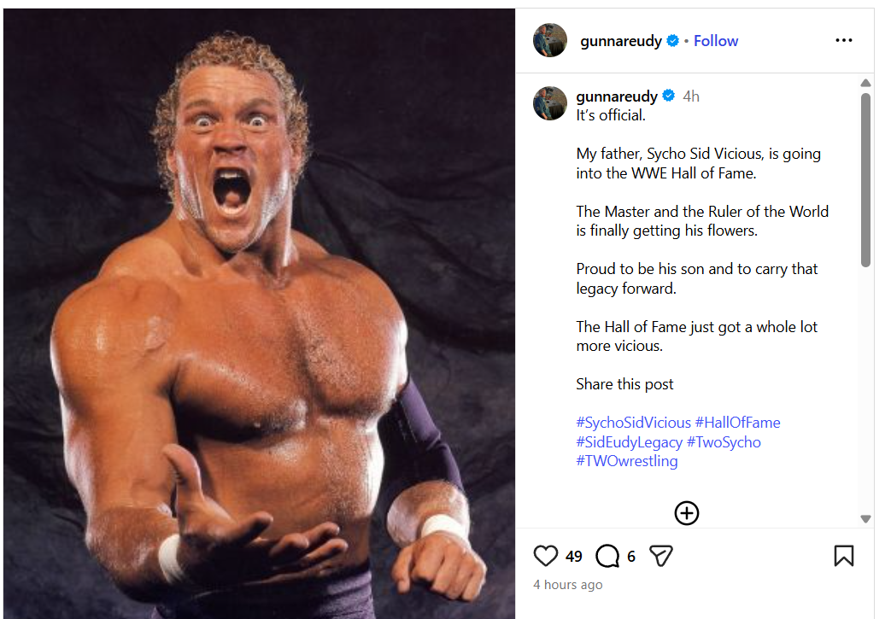
Task: Share the post with paper plane icon
Action: click(x=660, y=557)
